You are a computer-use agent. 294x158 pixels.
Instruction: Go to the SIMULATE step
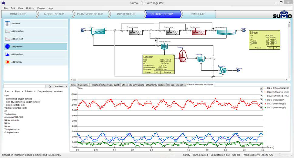coord(198,14)
